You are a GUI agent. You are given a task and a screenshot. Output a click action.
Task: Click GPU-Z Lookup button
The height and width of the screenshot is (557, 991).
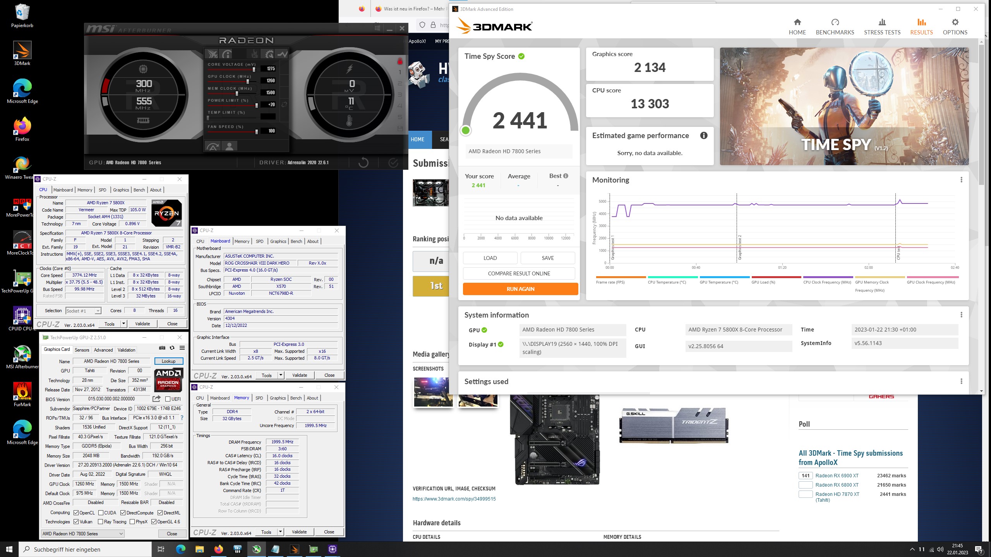[x=168, y=361]
